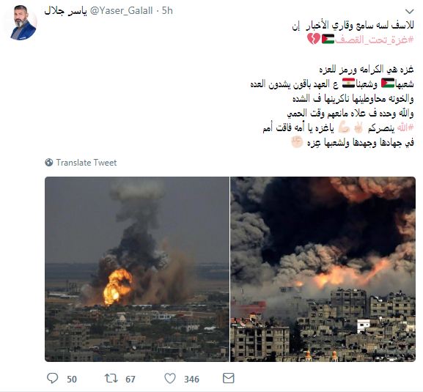The height and width of the screenshot is (392, 423).
Task: Open the @Yaser_Galall handle link
Action: click(121, 11)
